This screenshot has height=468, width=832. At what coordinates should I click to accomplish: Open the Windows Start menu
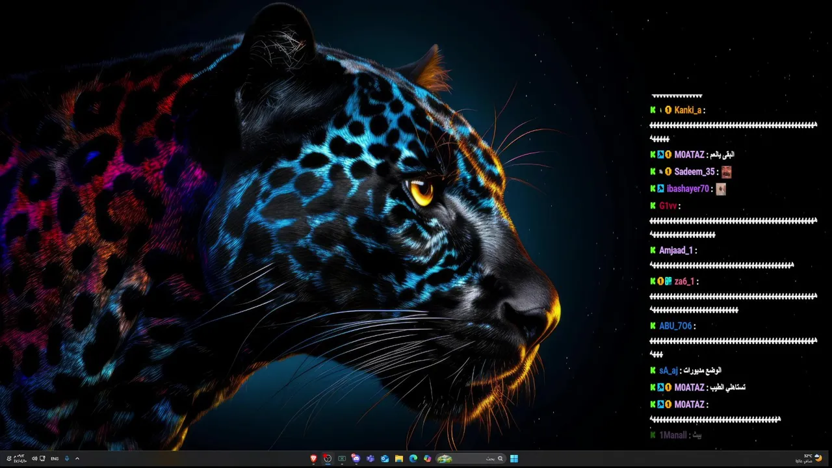tap(514, 458)
